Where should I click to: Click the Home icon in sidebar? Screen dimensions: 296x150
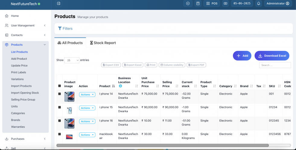[7, 16]
